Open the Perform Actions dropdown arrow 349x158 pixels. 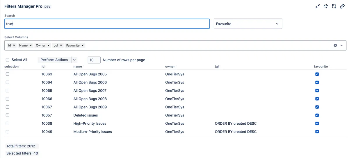pos(74,60)
